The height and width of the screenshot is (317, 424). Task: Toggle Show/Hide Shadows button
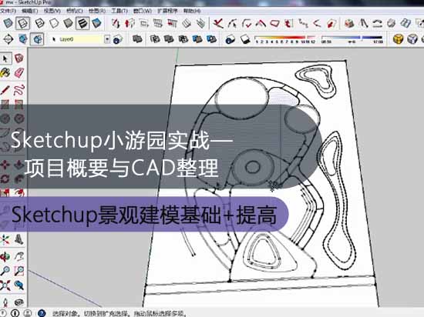click(245, 39)
